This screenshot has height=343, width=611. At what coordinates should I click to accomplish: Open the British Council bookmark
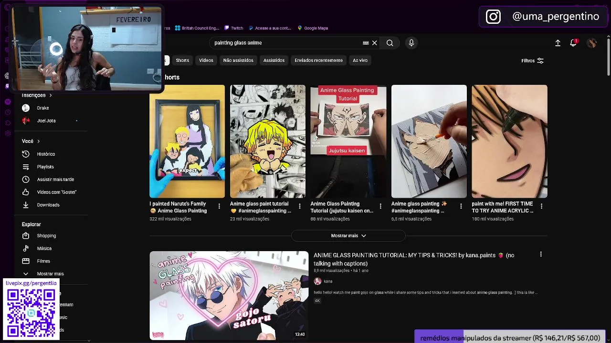(x=197, y=28)
